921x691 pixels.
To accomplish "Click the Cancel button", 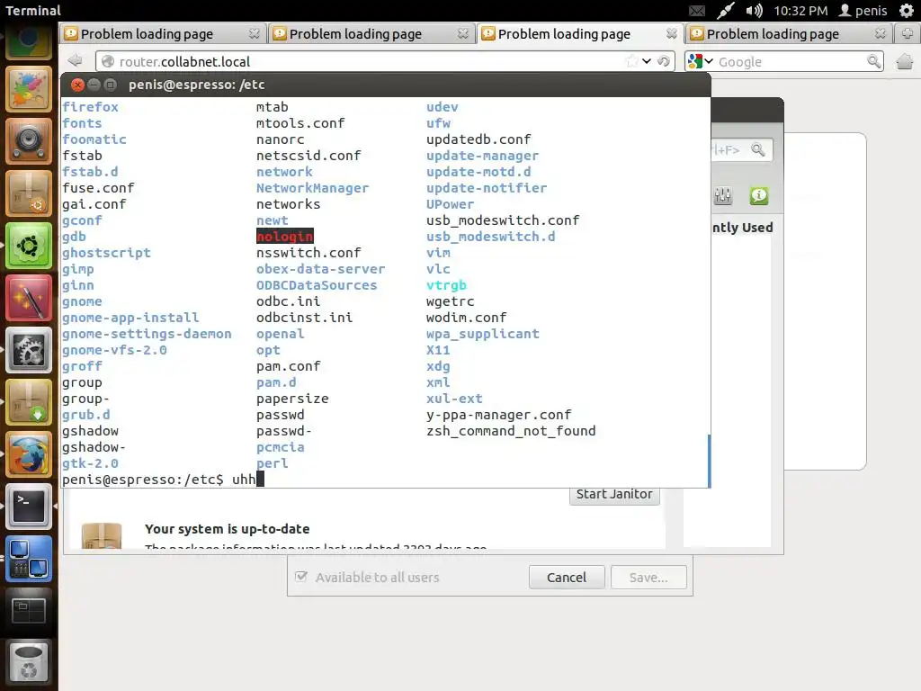I will (x=567, y=577).
